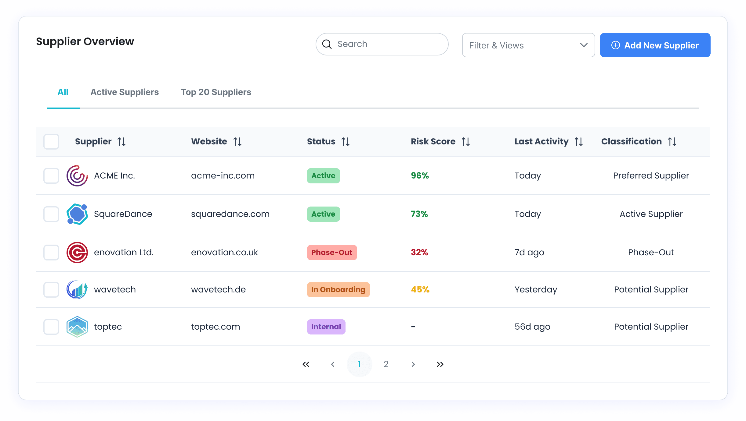746x421 pixels.
Task: Select all suppliers with the header checkbox
Action: coord(51,141)
